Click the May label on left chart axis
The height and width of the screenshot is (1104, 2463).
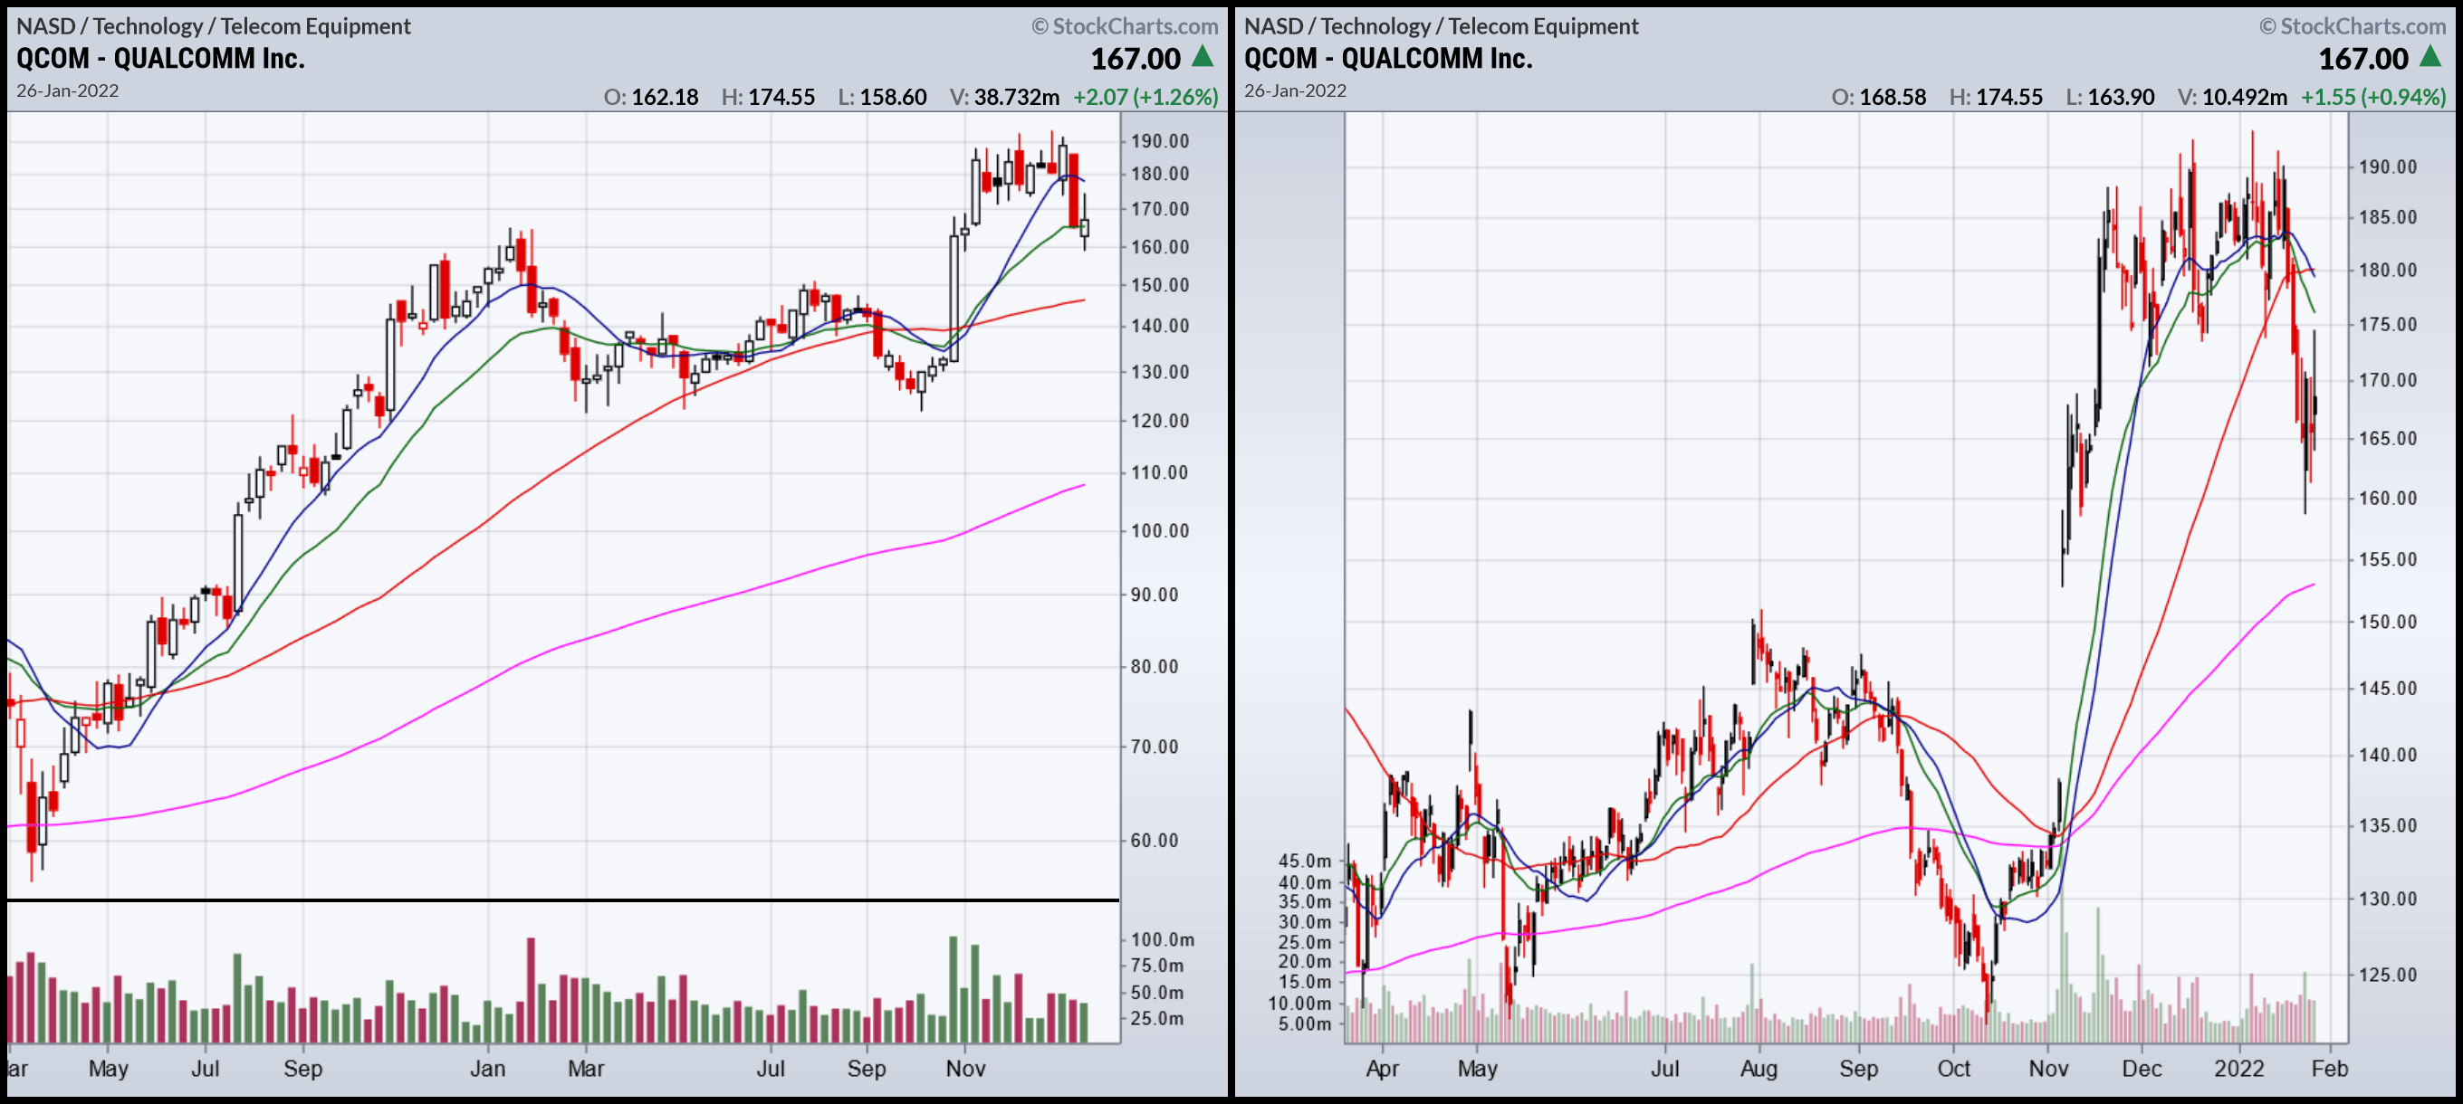(108, 1069)
